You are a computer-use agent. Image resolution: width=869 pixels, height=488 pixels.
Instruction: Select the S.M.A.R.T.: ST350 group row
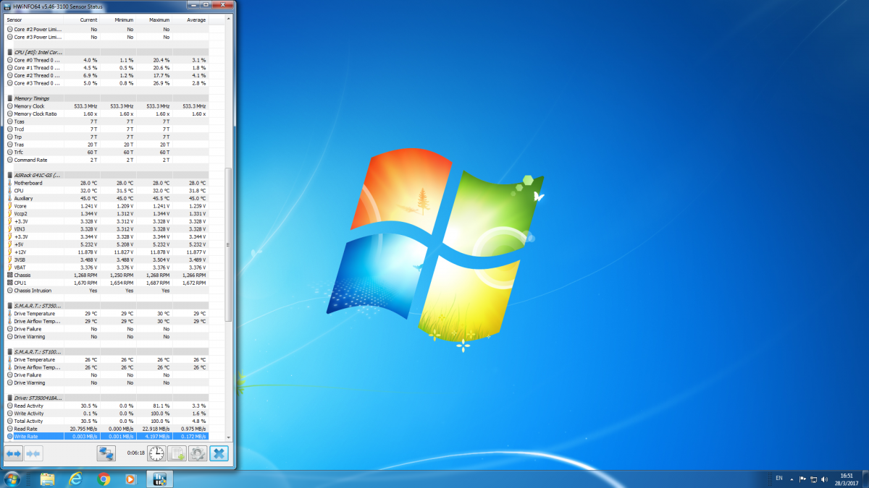click(106, 306)
